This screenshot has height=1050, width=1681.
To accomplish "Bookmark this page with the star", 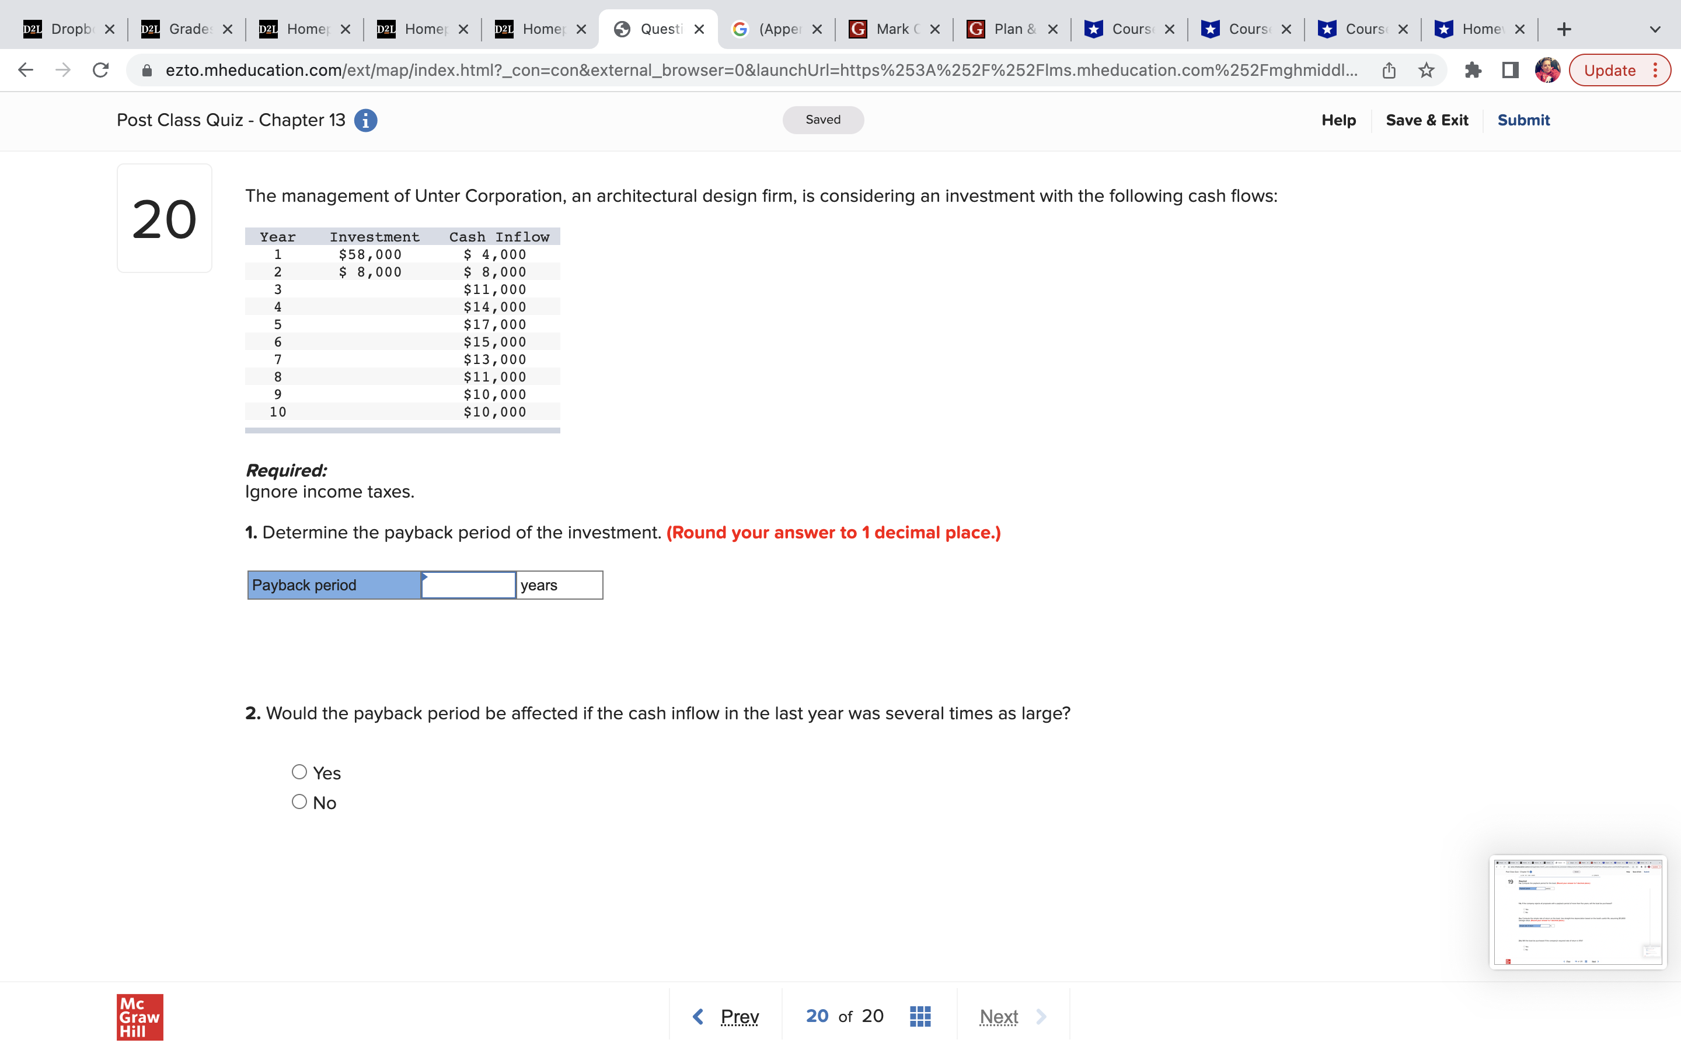I will click(x=1426, y=70).
